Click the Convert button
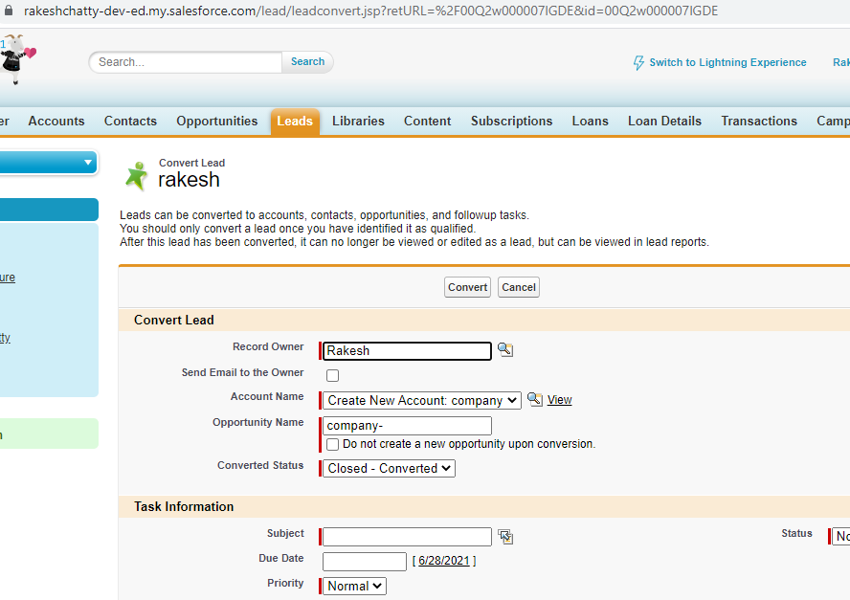Image resolution: width=850 pixels, height=600 pixels. click(x=467, y=287)
